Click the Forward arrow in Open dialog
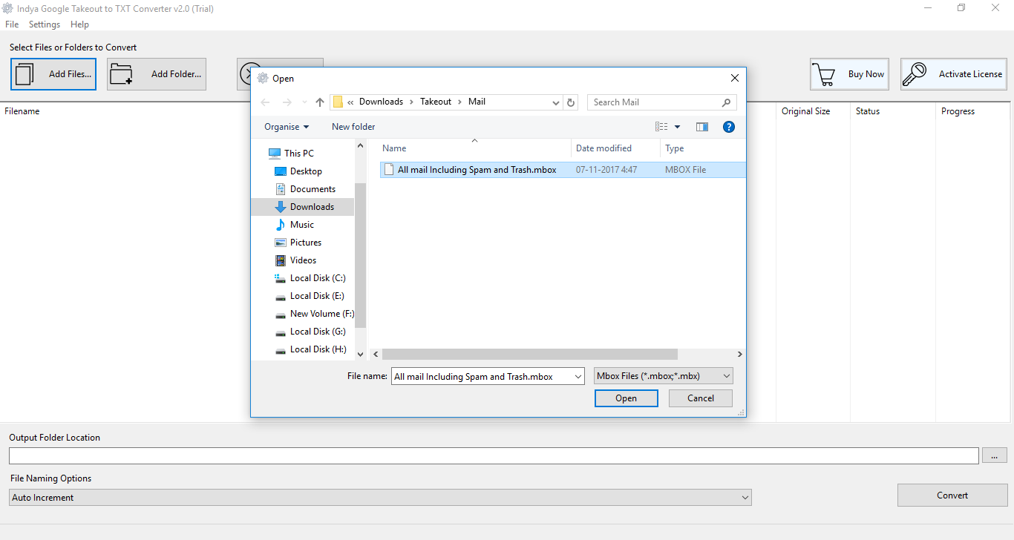This screenshot has height=540, width=1014. (x=287, y=102)
